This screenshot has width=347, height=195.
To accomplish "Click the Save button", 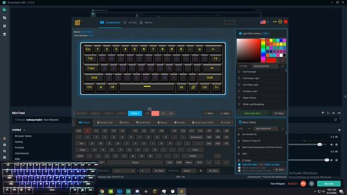I will pos(209,113).
